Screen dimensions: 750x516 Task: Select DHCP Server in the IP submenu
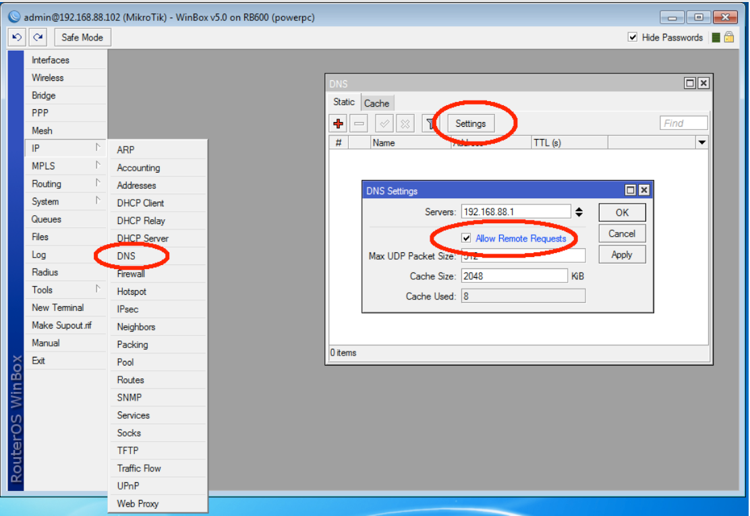tap(158, 238)
